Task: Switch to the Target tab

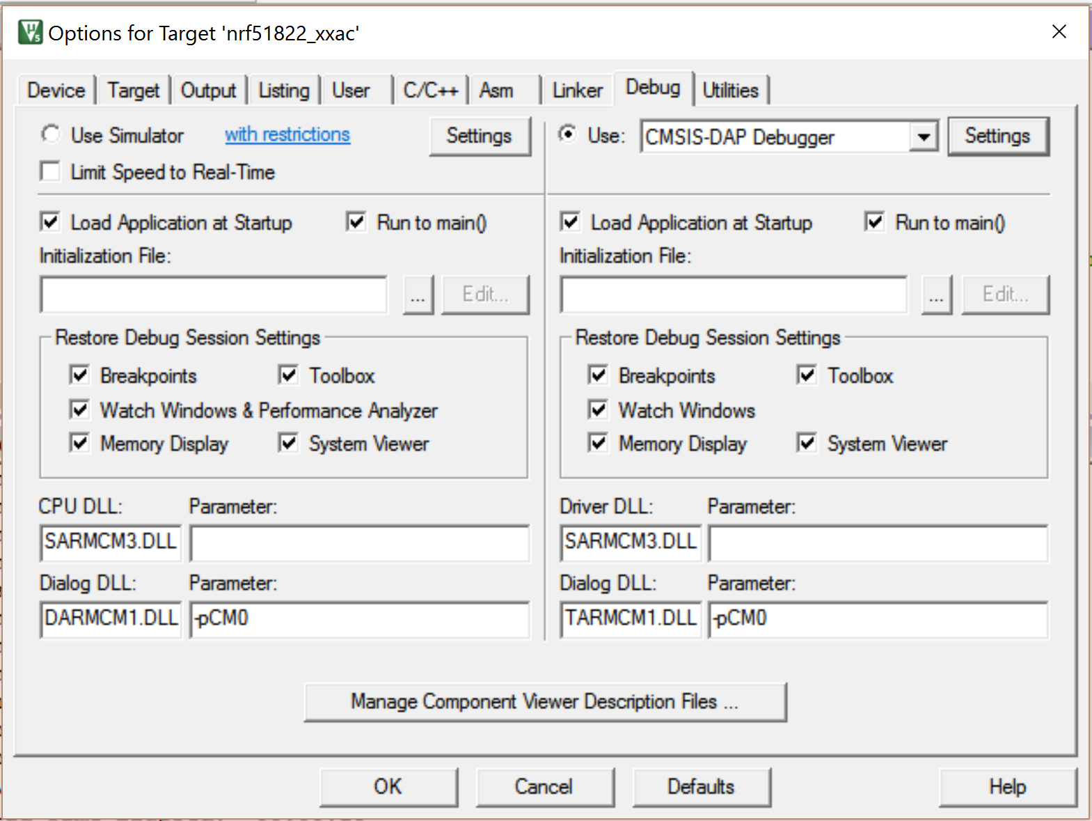Action: coord(133,91)
